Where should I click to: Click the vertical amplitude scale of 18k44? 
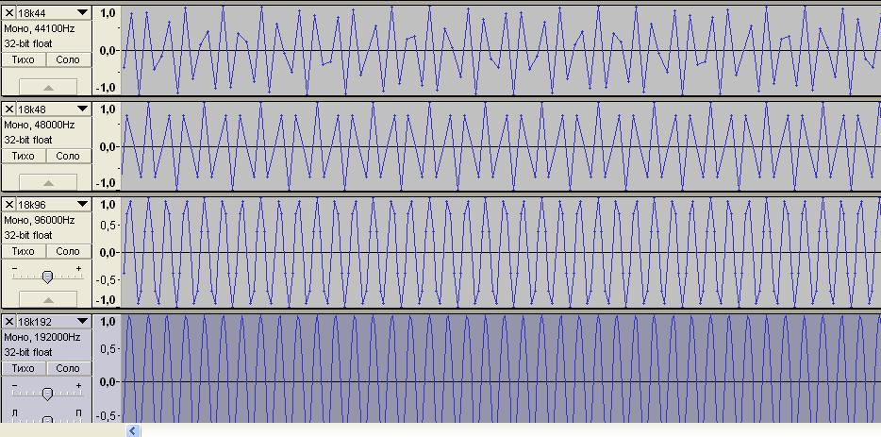(x=107, y=50)
